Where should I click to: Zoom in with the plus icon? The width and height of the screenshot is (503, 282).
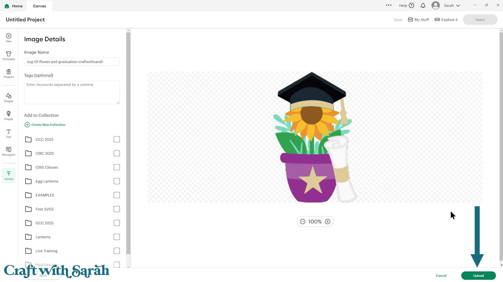pyautogui.click(x=328, y=222)
